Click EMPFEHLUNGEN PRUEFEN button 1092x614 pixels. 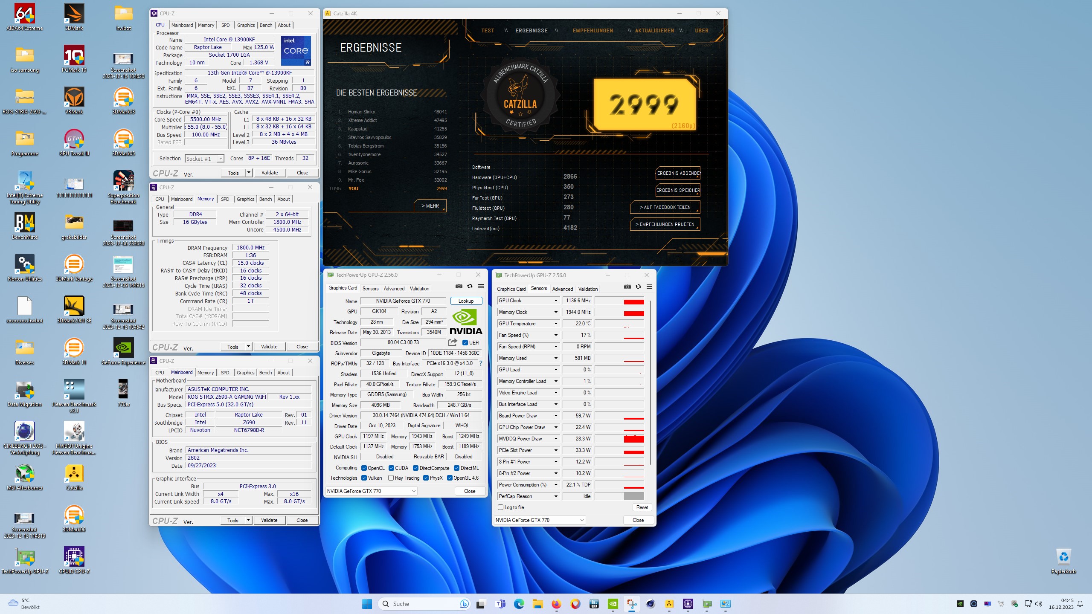pyautogui.click(x=665, y=224)
